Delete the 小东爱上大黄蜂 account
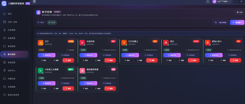This screenshot has width=245, height=104. pyautogui.click(x=68, y=88)
